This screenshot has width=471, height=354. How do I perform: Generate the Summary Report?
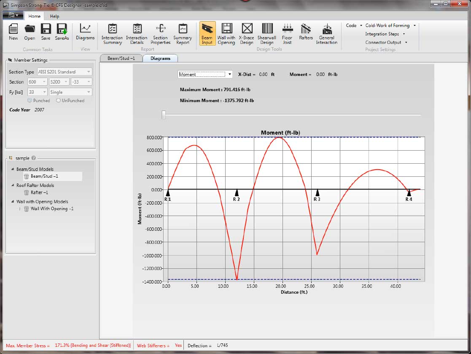[183, 34]
